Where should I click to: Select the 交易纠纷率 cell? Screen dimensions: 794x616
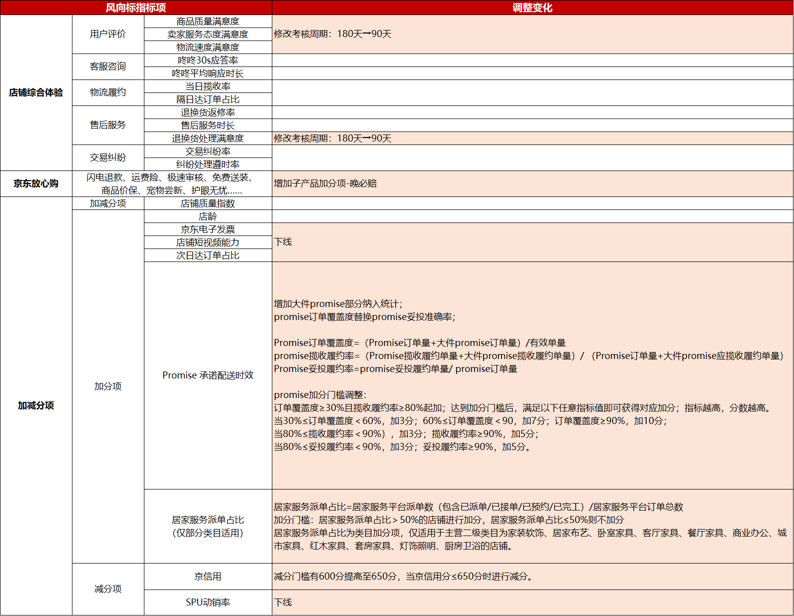tap(208, 151)
